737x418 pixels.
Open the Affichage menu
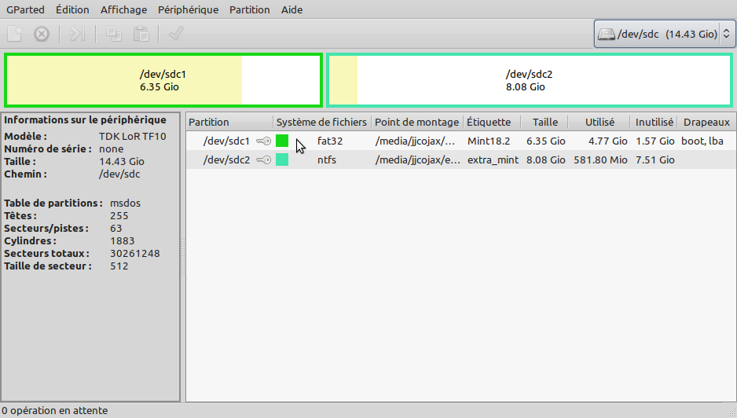[123, 10]
